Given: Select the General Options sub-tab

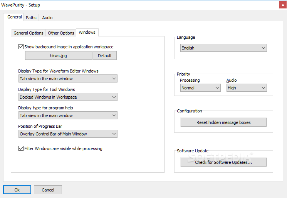Looking at the screenshot, I should click(x=29, y=33).
